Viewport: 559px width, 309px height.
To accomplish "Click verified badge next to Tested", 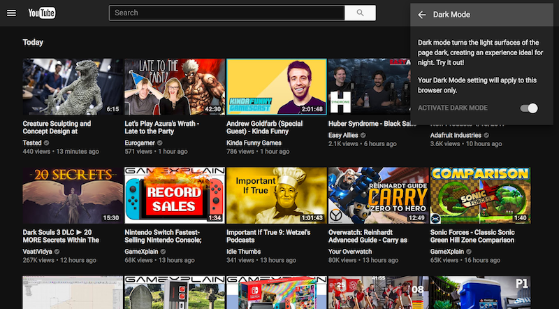I will 46,143.
